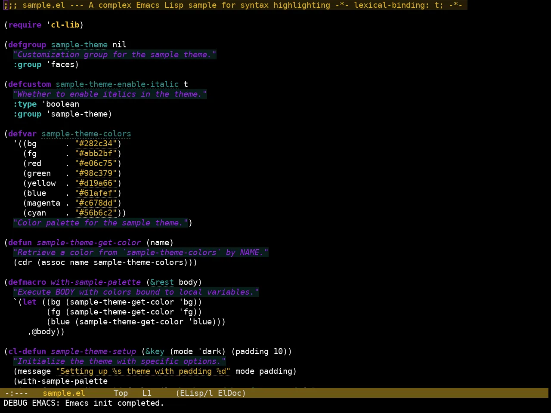
Task: Click the cyan key in the color alist
Action: tap(37, 213)
